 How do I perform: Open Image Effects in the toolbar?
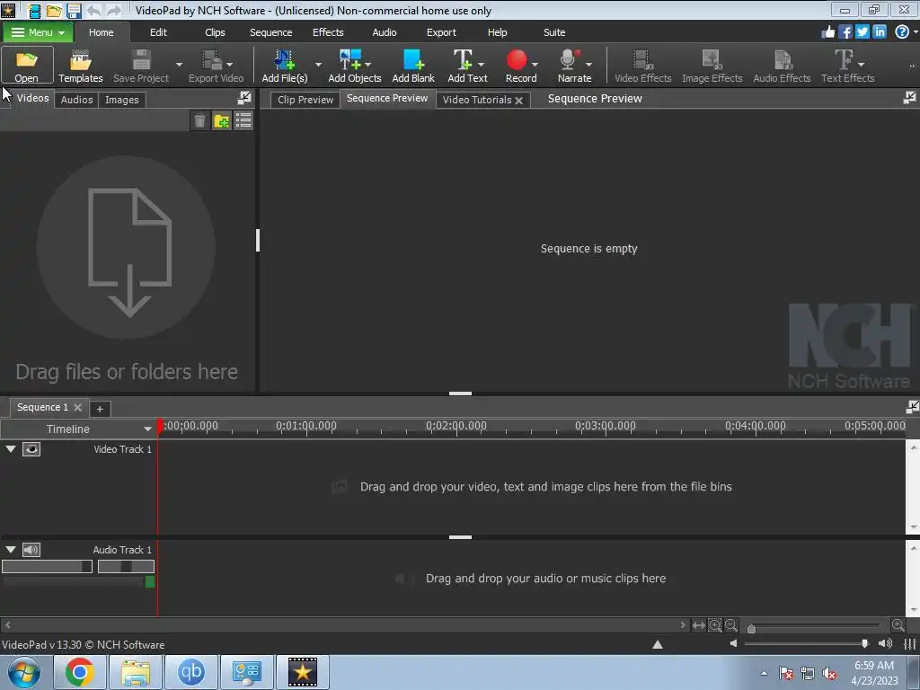coord(712,66)
